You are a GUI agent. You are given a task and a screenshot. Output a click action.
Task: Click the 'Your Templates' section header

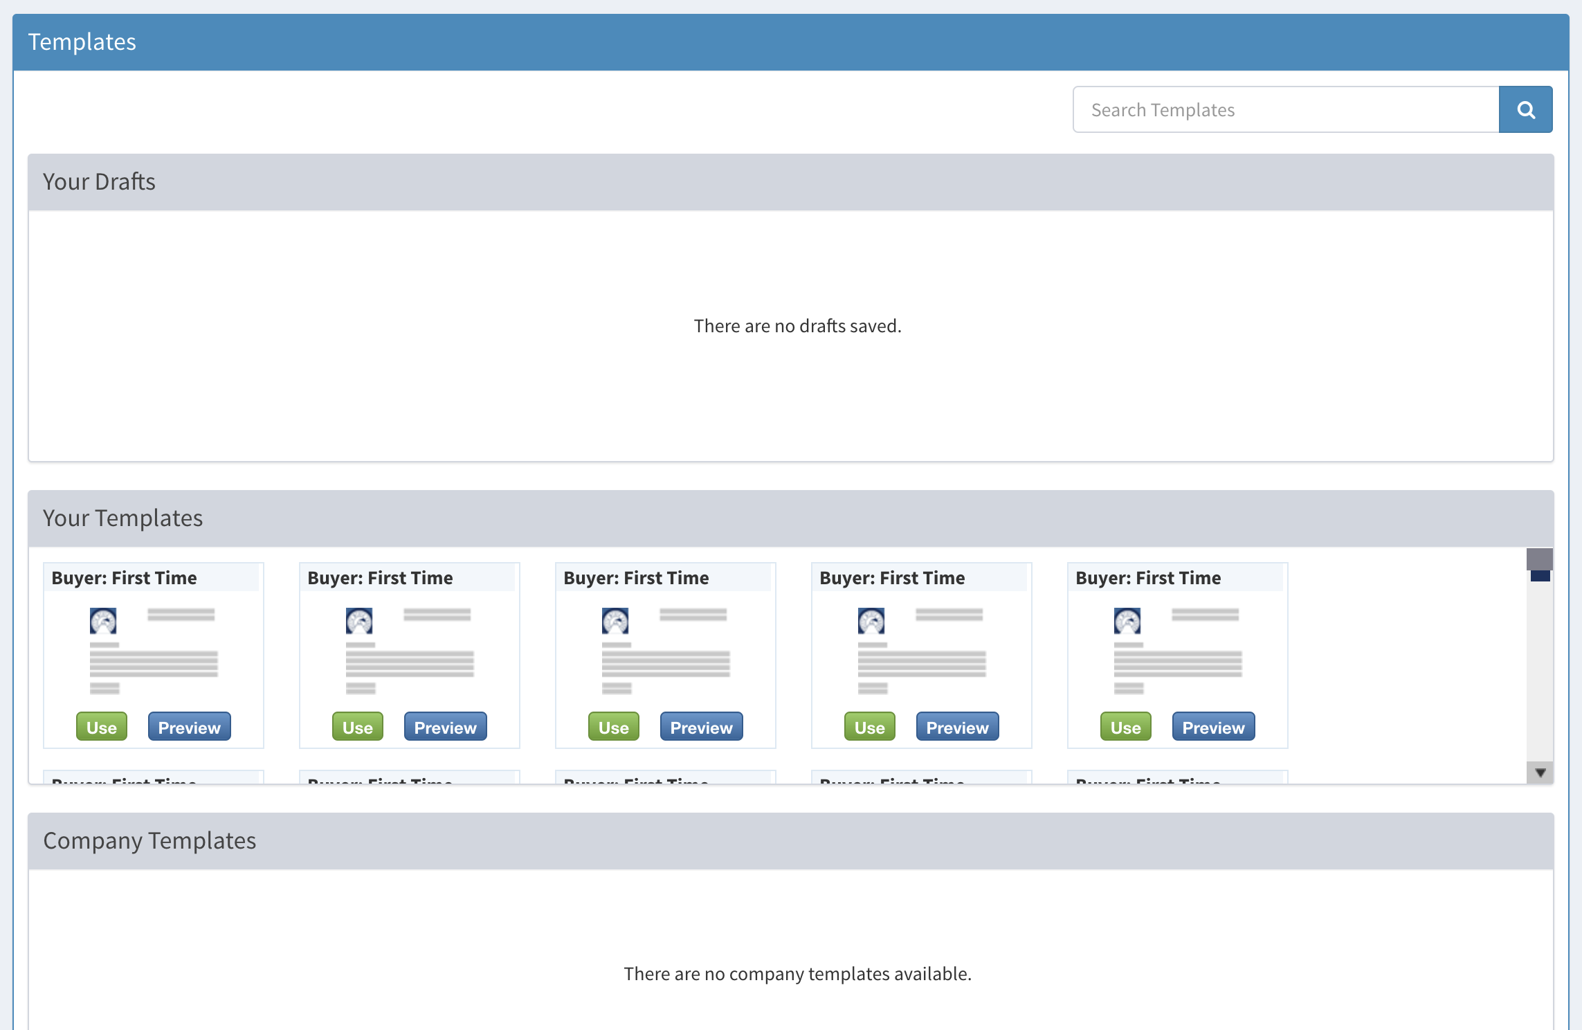pos(791,518)
